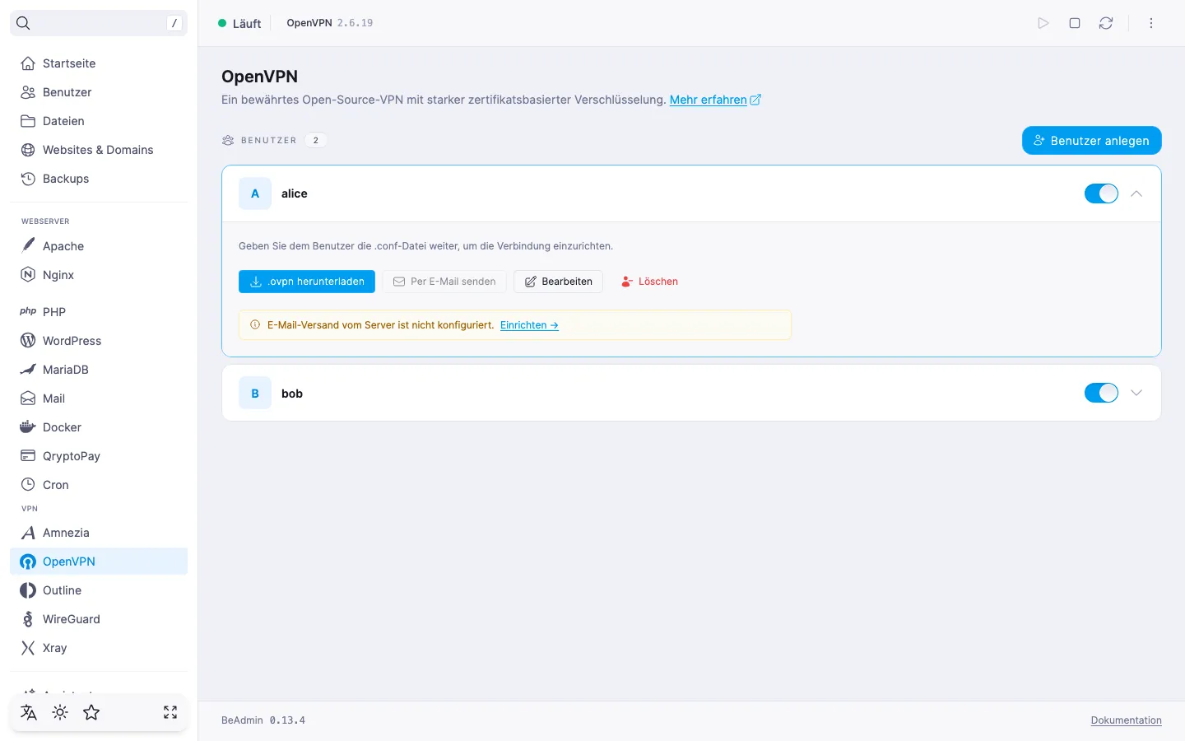Click the Bearbeiten button for alice

[558, 282]
